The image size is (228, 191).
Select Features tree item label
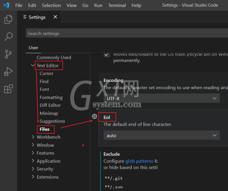(x=46, y=153)
